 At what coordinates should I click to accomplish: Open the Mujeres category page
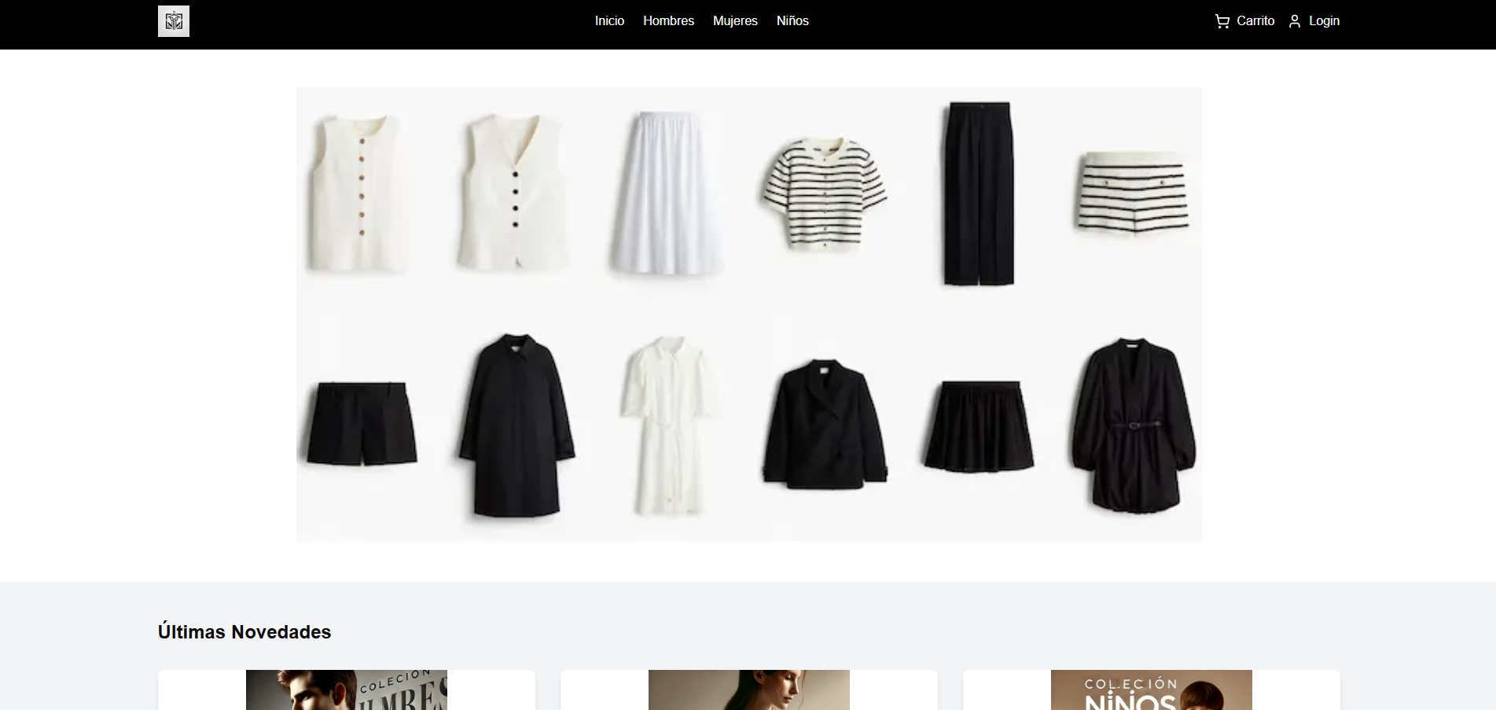[734, 21]
